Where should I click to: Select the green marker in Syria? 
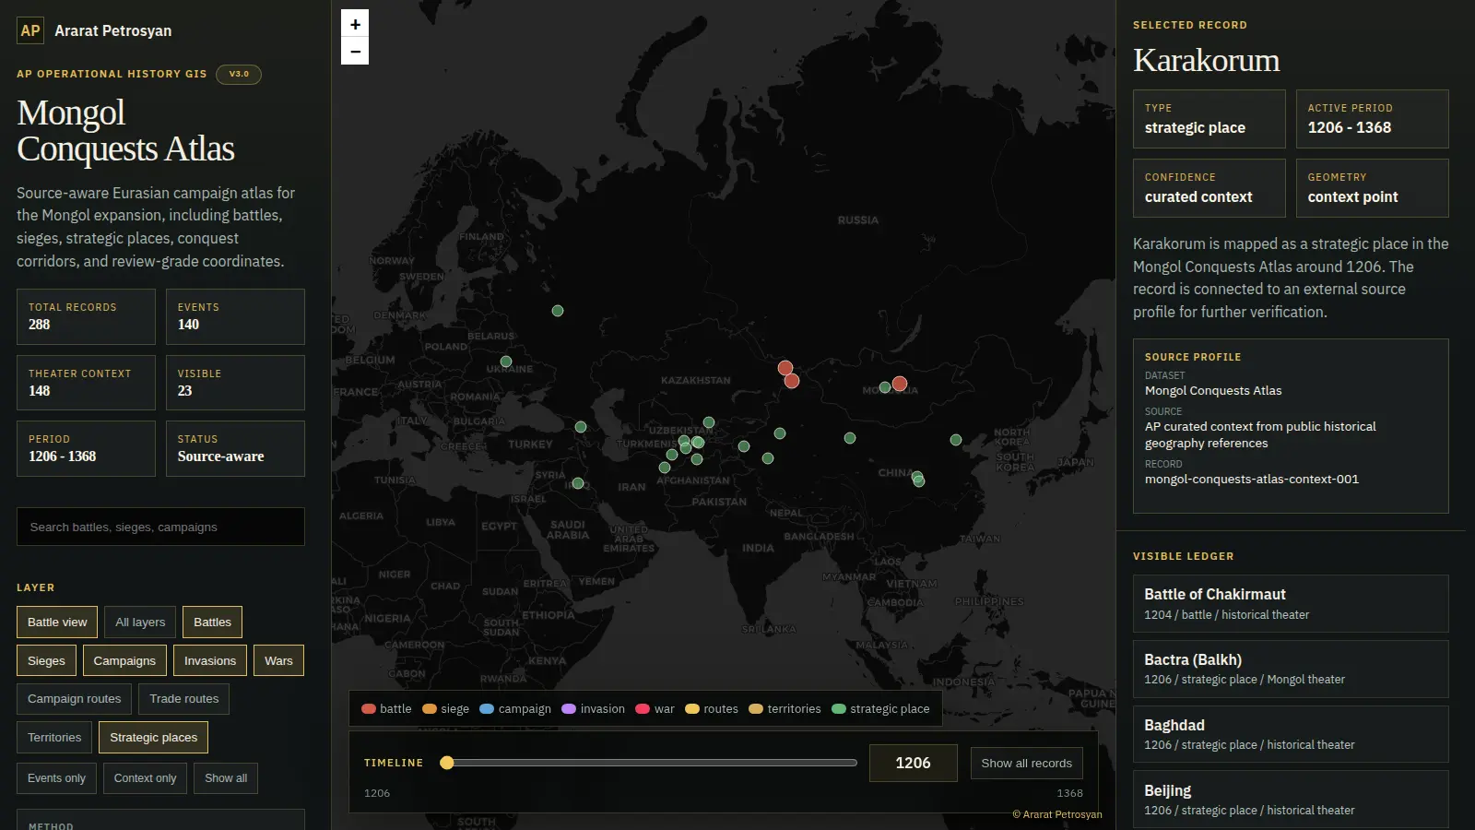[578, 483]
